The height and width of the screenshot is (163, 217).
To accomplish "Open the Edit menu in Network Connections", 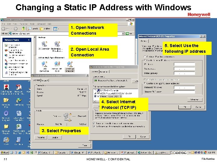I will coord(9,24).
